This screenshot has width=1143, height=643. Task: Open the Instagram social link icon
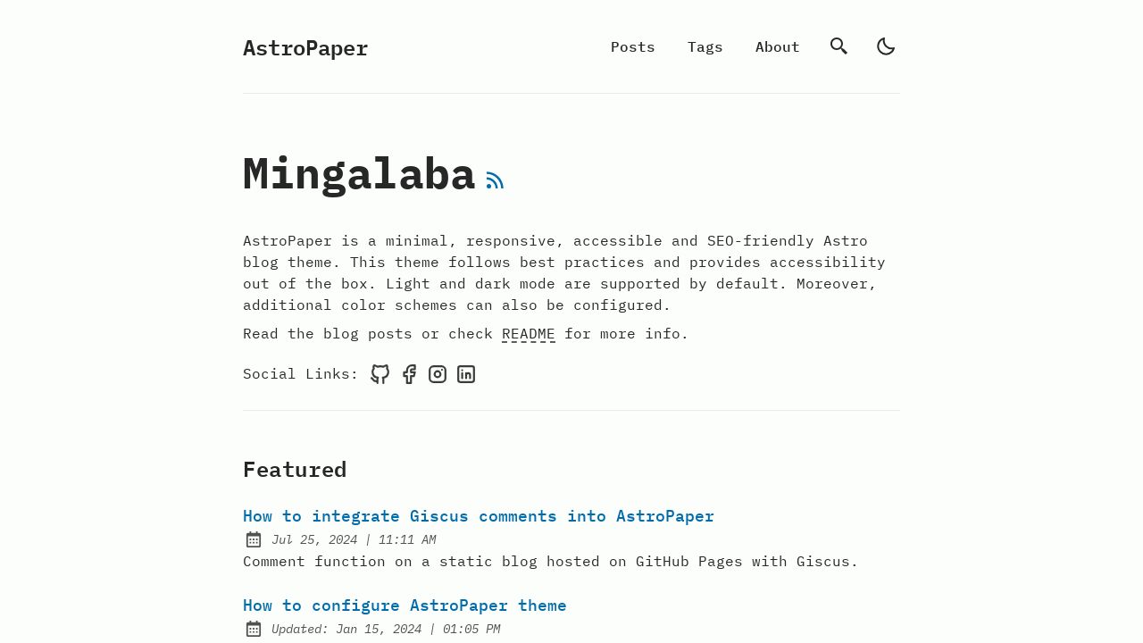coord(438,374)
